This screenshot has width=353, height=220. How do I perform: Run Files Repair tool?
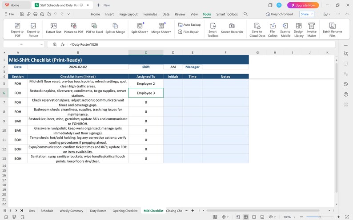(189, 32)
